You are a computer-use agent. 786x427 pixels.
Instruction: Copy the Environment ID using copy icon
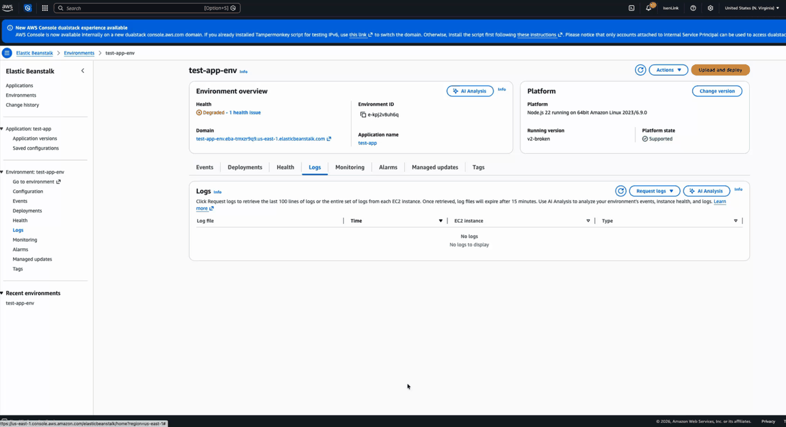coord(364,114)
